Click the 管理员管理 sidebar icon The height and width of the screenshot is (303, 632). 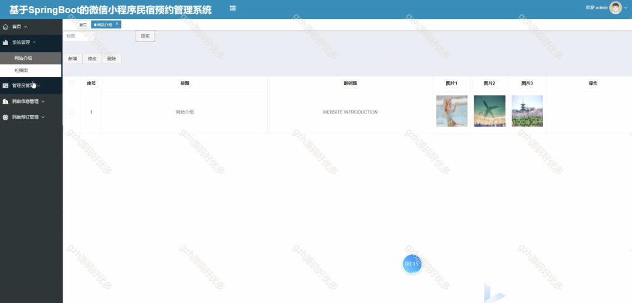[x=5, y=85]
